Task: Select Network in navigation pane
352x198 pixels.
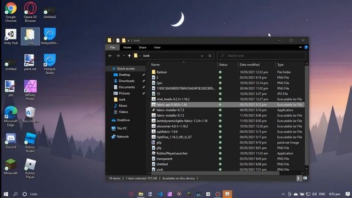Action: pyautogui.click(x=123, y=136)
